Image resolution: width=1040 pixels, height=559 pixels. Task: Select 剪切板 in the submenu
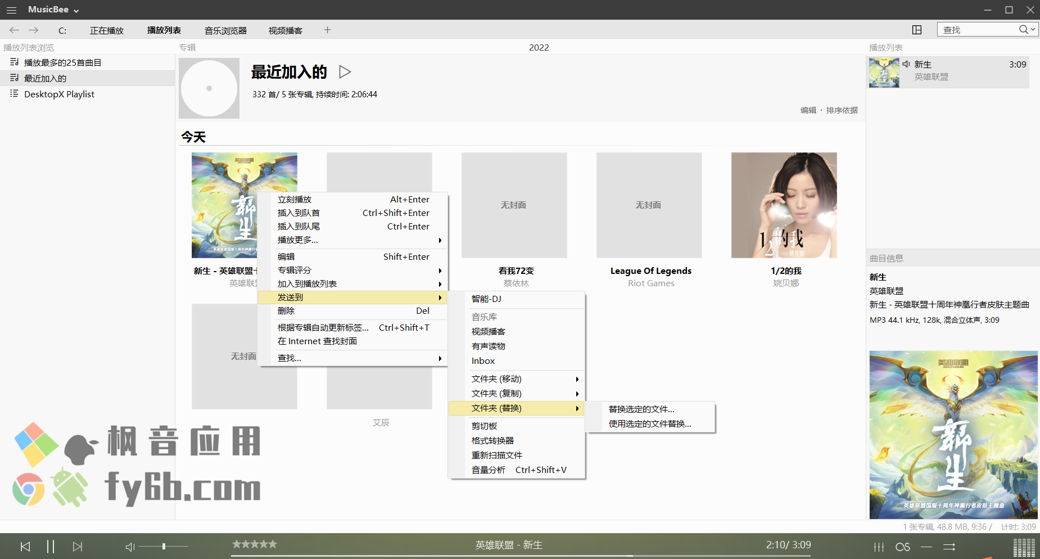coord(517,426)
